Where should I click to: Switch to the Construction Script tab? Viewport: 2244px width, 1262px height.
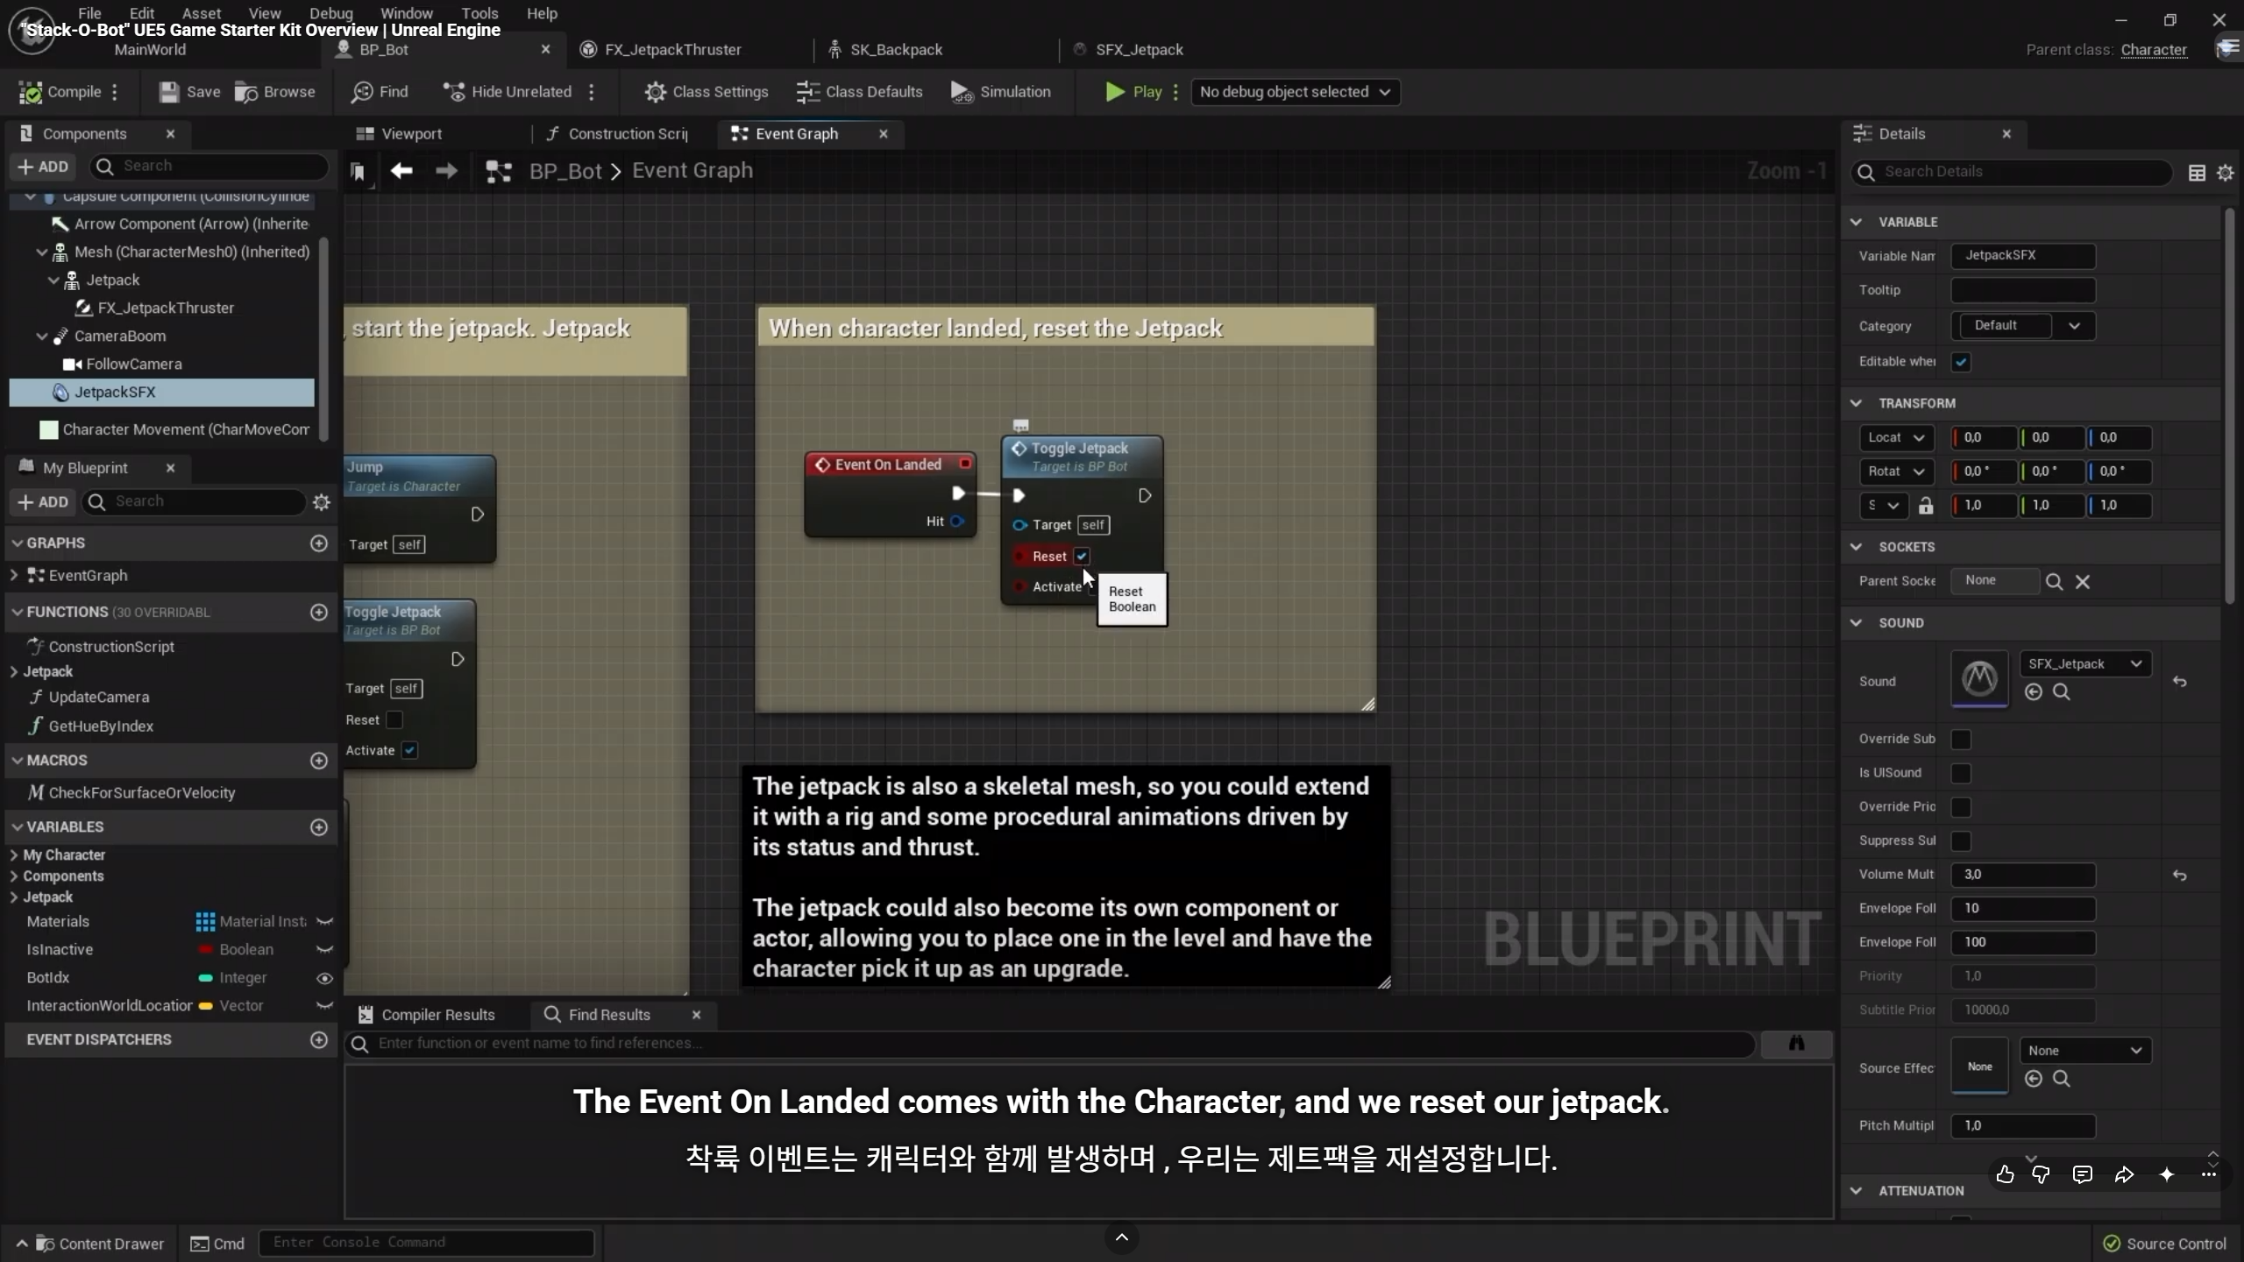(618, 134)
